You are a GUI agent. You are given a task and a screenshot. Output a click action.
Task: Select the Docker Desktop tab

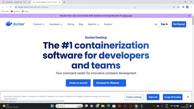pos(46,2)
